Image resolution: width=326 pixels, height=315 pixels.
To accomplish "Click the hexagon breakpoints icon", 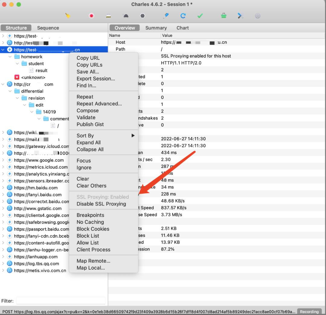I will [x=142, y=16].
